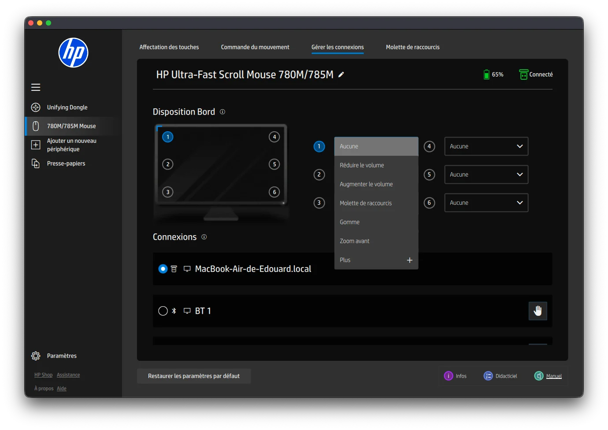Click the hand icon on BT 1 row

pos(538,311)
